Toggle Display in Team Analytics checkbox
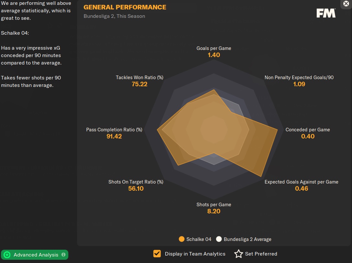The height and width of the screenshot is (263, 352). pos(157,254)
